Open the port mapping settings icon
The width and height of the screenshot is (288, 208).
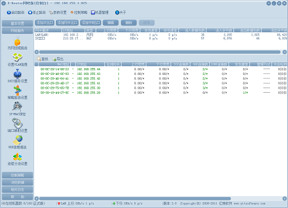click(17, 123)
